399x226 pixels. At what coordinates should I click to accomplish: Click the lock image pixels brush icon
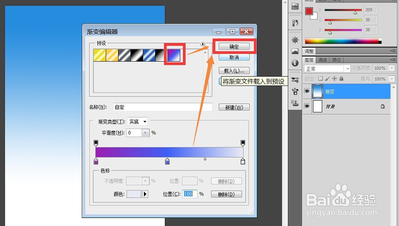[x=328, y=79]
